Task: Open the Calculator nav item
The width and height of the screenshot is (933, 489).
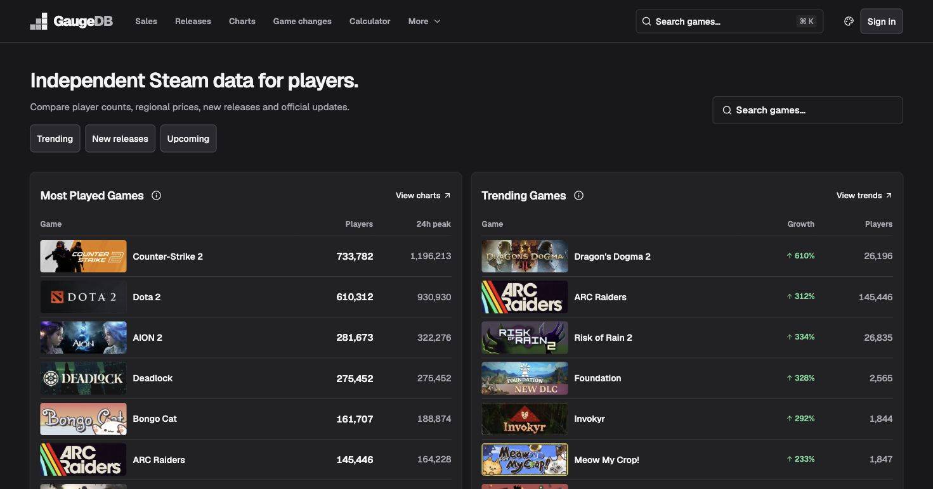Action: (x=370, y=22)
